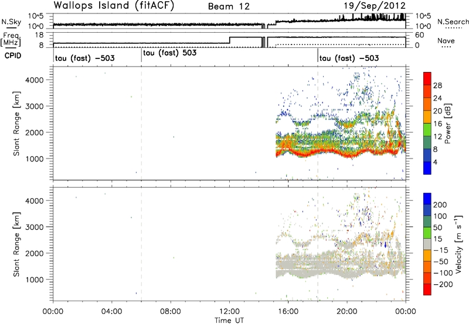Pick the green Velocity segment between 15 and 50
Screen dimensions: 469x324
(x=427, y=233)
